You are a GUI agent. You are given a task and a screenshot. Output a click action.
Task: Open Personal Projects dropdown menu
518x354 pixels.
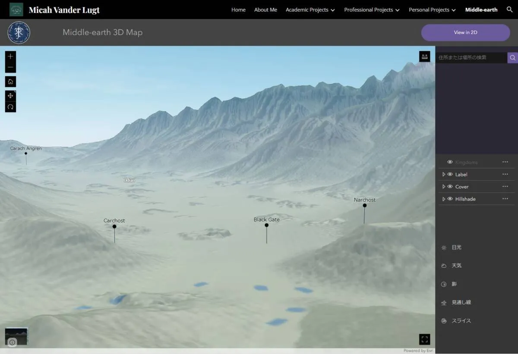point(432,9)
